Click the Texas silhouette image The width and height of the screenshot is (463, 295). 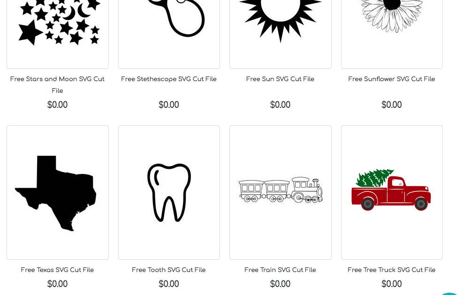point(58,193)
